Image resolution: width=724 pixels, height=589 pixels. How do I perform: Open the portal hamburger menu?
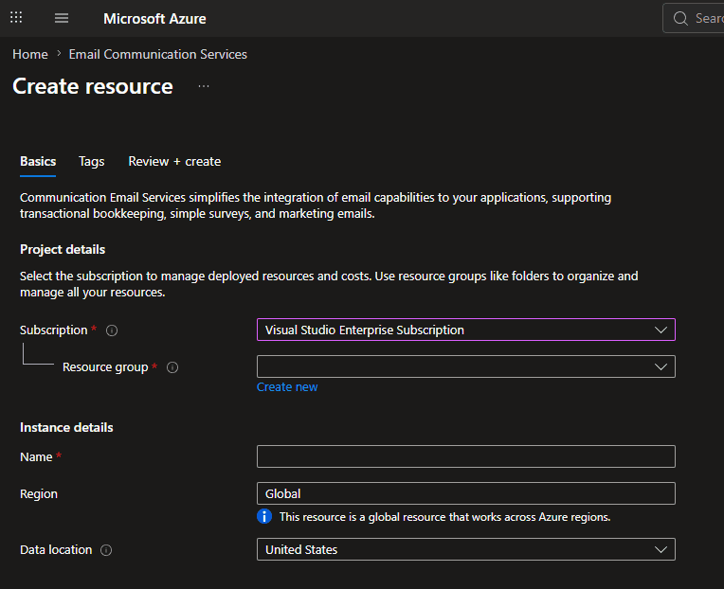[62, 18]
